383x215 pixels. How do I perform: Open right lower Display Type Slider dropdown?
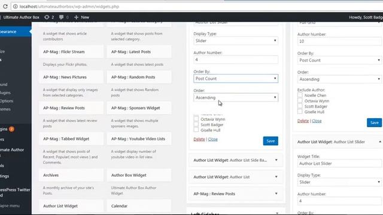[x=339, y=182]
